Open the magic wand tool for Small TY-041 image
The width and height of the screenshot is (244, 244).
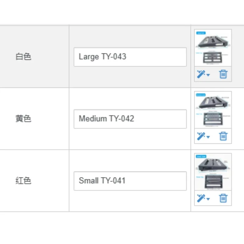[201, 198]
